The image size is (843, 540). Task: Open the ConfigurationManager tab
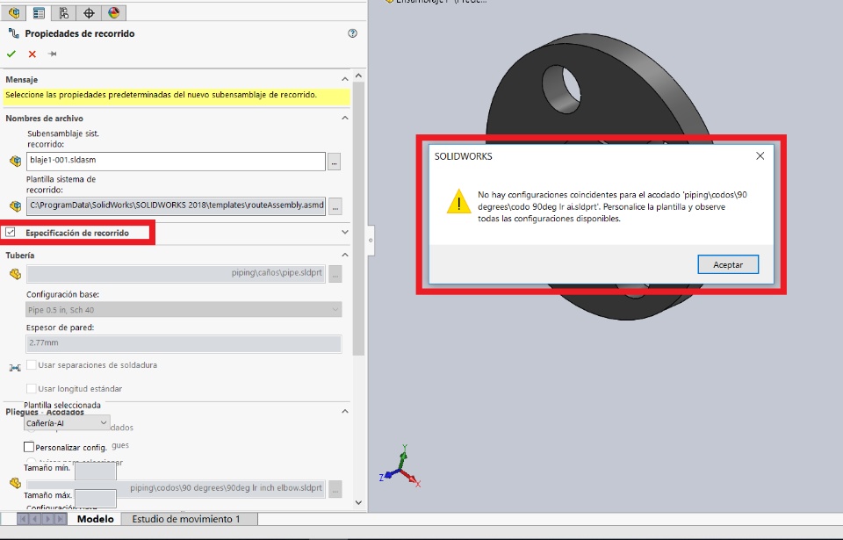(x=63, y=12)
